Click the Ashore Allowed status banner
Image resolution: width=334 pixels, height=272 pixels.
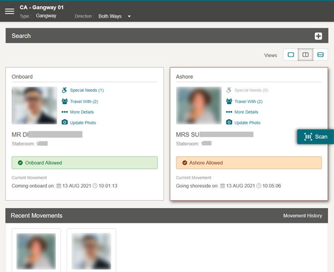point(249,163)
